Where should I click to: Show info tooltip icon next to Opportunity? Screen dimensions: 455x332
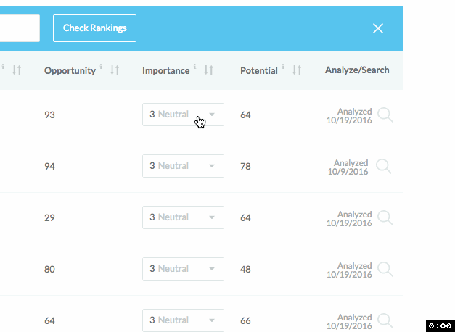point(101,67)
